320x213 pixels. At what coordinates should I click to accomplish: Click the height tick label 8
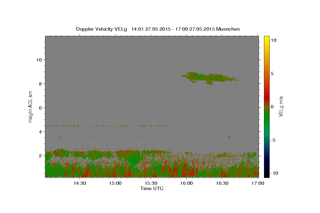[x=41, y=84]
